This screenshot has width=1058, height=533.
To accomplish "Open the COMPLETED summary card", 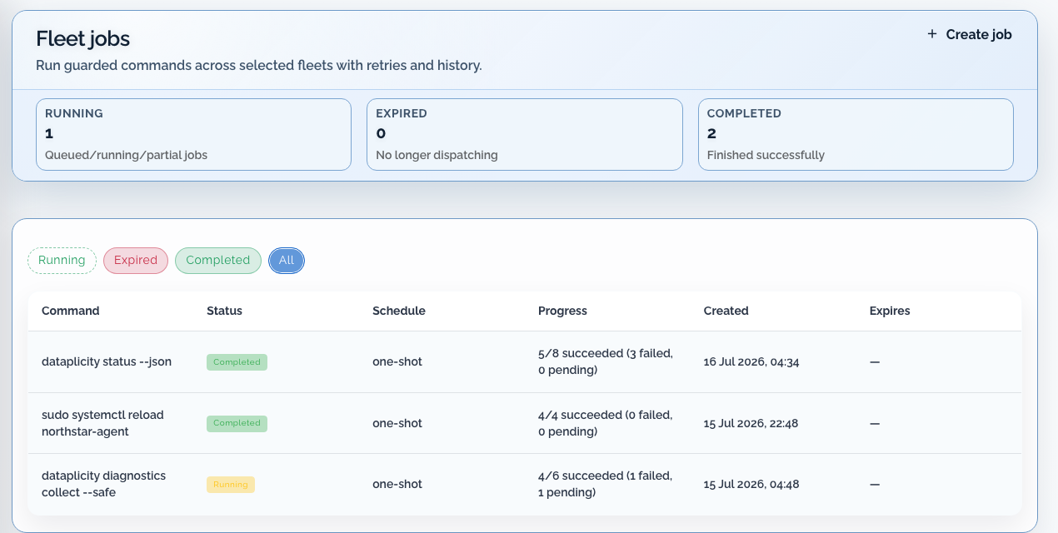I will pyautogui.click(x=856, y=135).
